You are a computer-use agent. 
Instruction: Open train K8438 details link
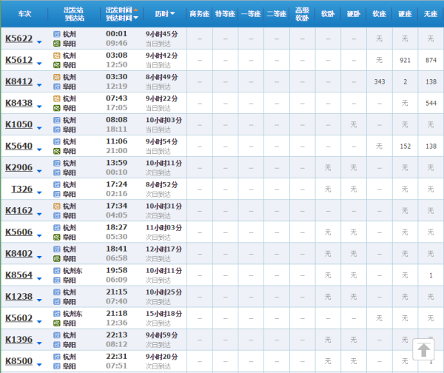pyautogui.click(x=19, y=103)
